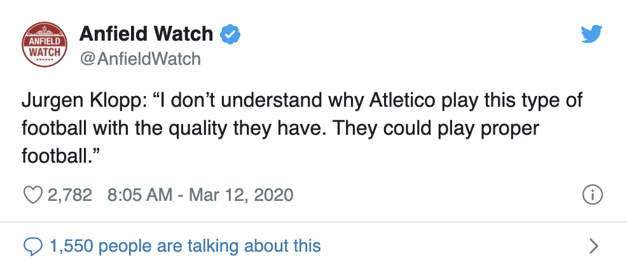The image size is (627, 267).
Task: Open "1,550 people are talking about this"
Action: (184, 245)
